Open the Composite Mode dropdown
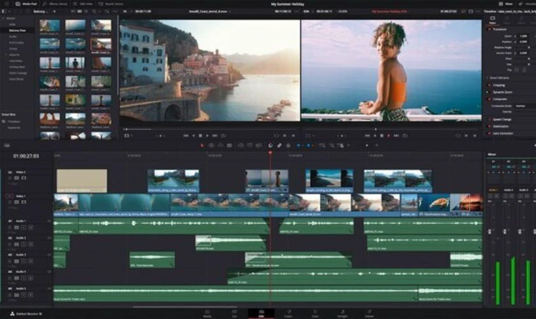 point(522,105)
